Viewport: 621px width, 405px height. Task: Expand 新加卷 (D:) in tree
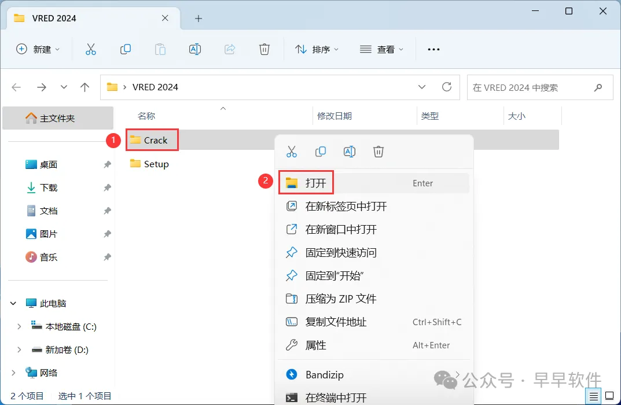pyautogui.click(x=19, y=349)
